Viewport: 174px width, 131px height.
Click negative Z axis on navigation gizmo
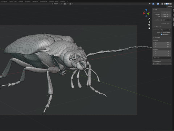coord(146,16)
